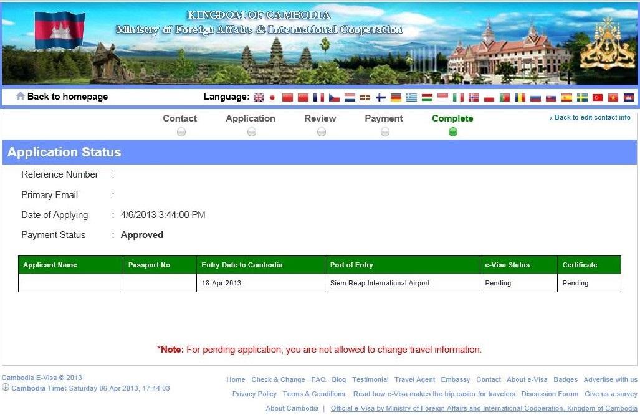Choose the Italian flag language

(x=458, y=98)
